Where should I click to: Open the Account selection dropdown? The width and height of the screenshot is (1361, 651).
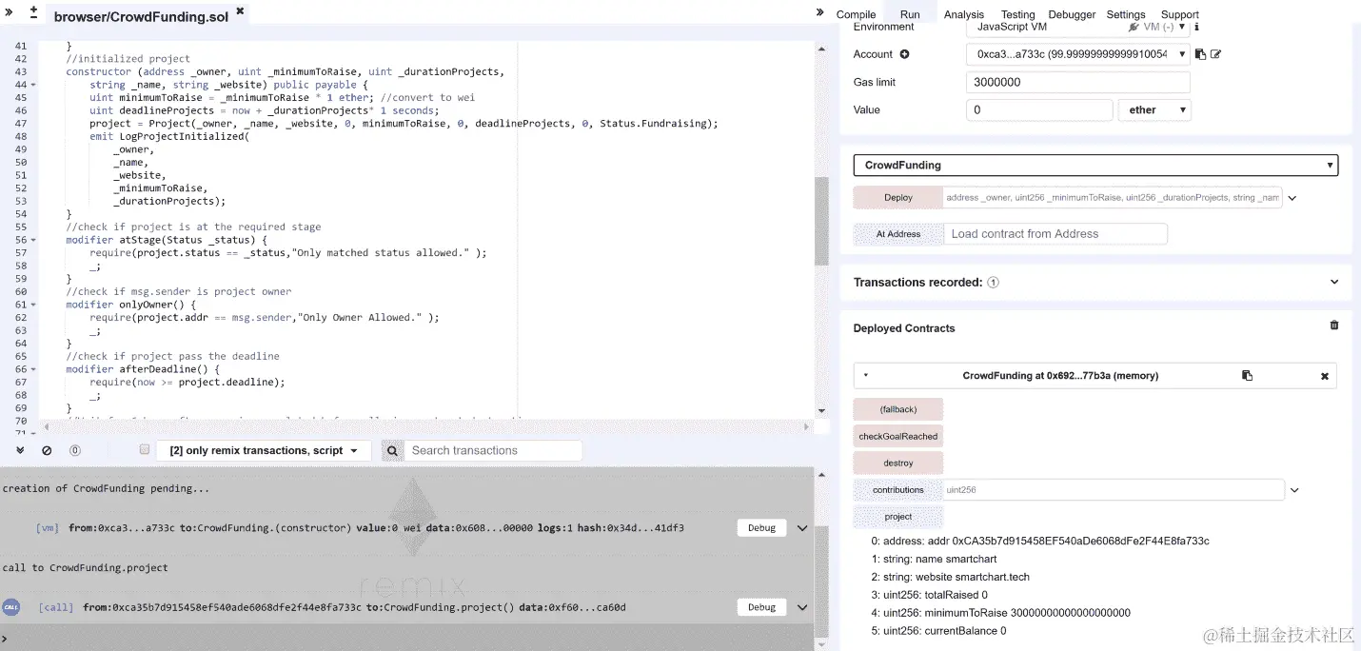(x=1077, y=54)
